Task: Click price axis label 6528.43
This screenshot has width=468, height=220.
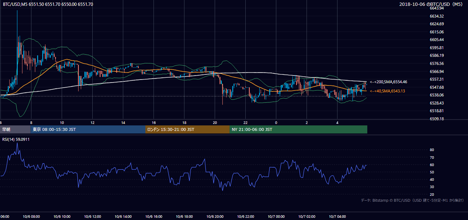Action: (437, 103)
